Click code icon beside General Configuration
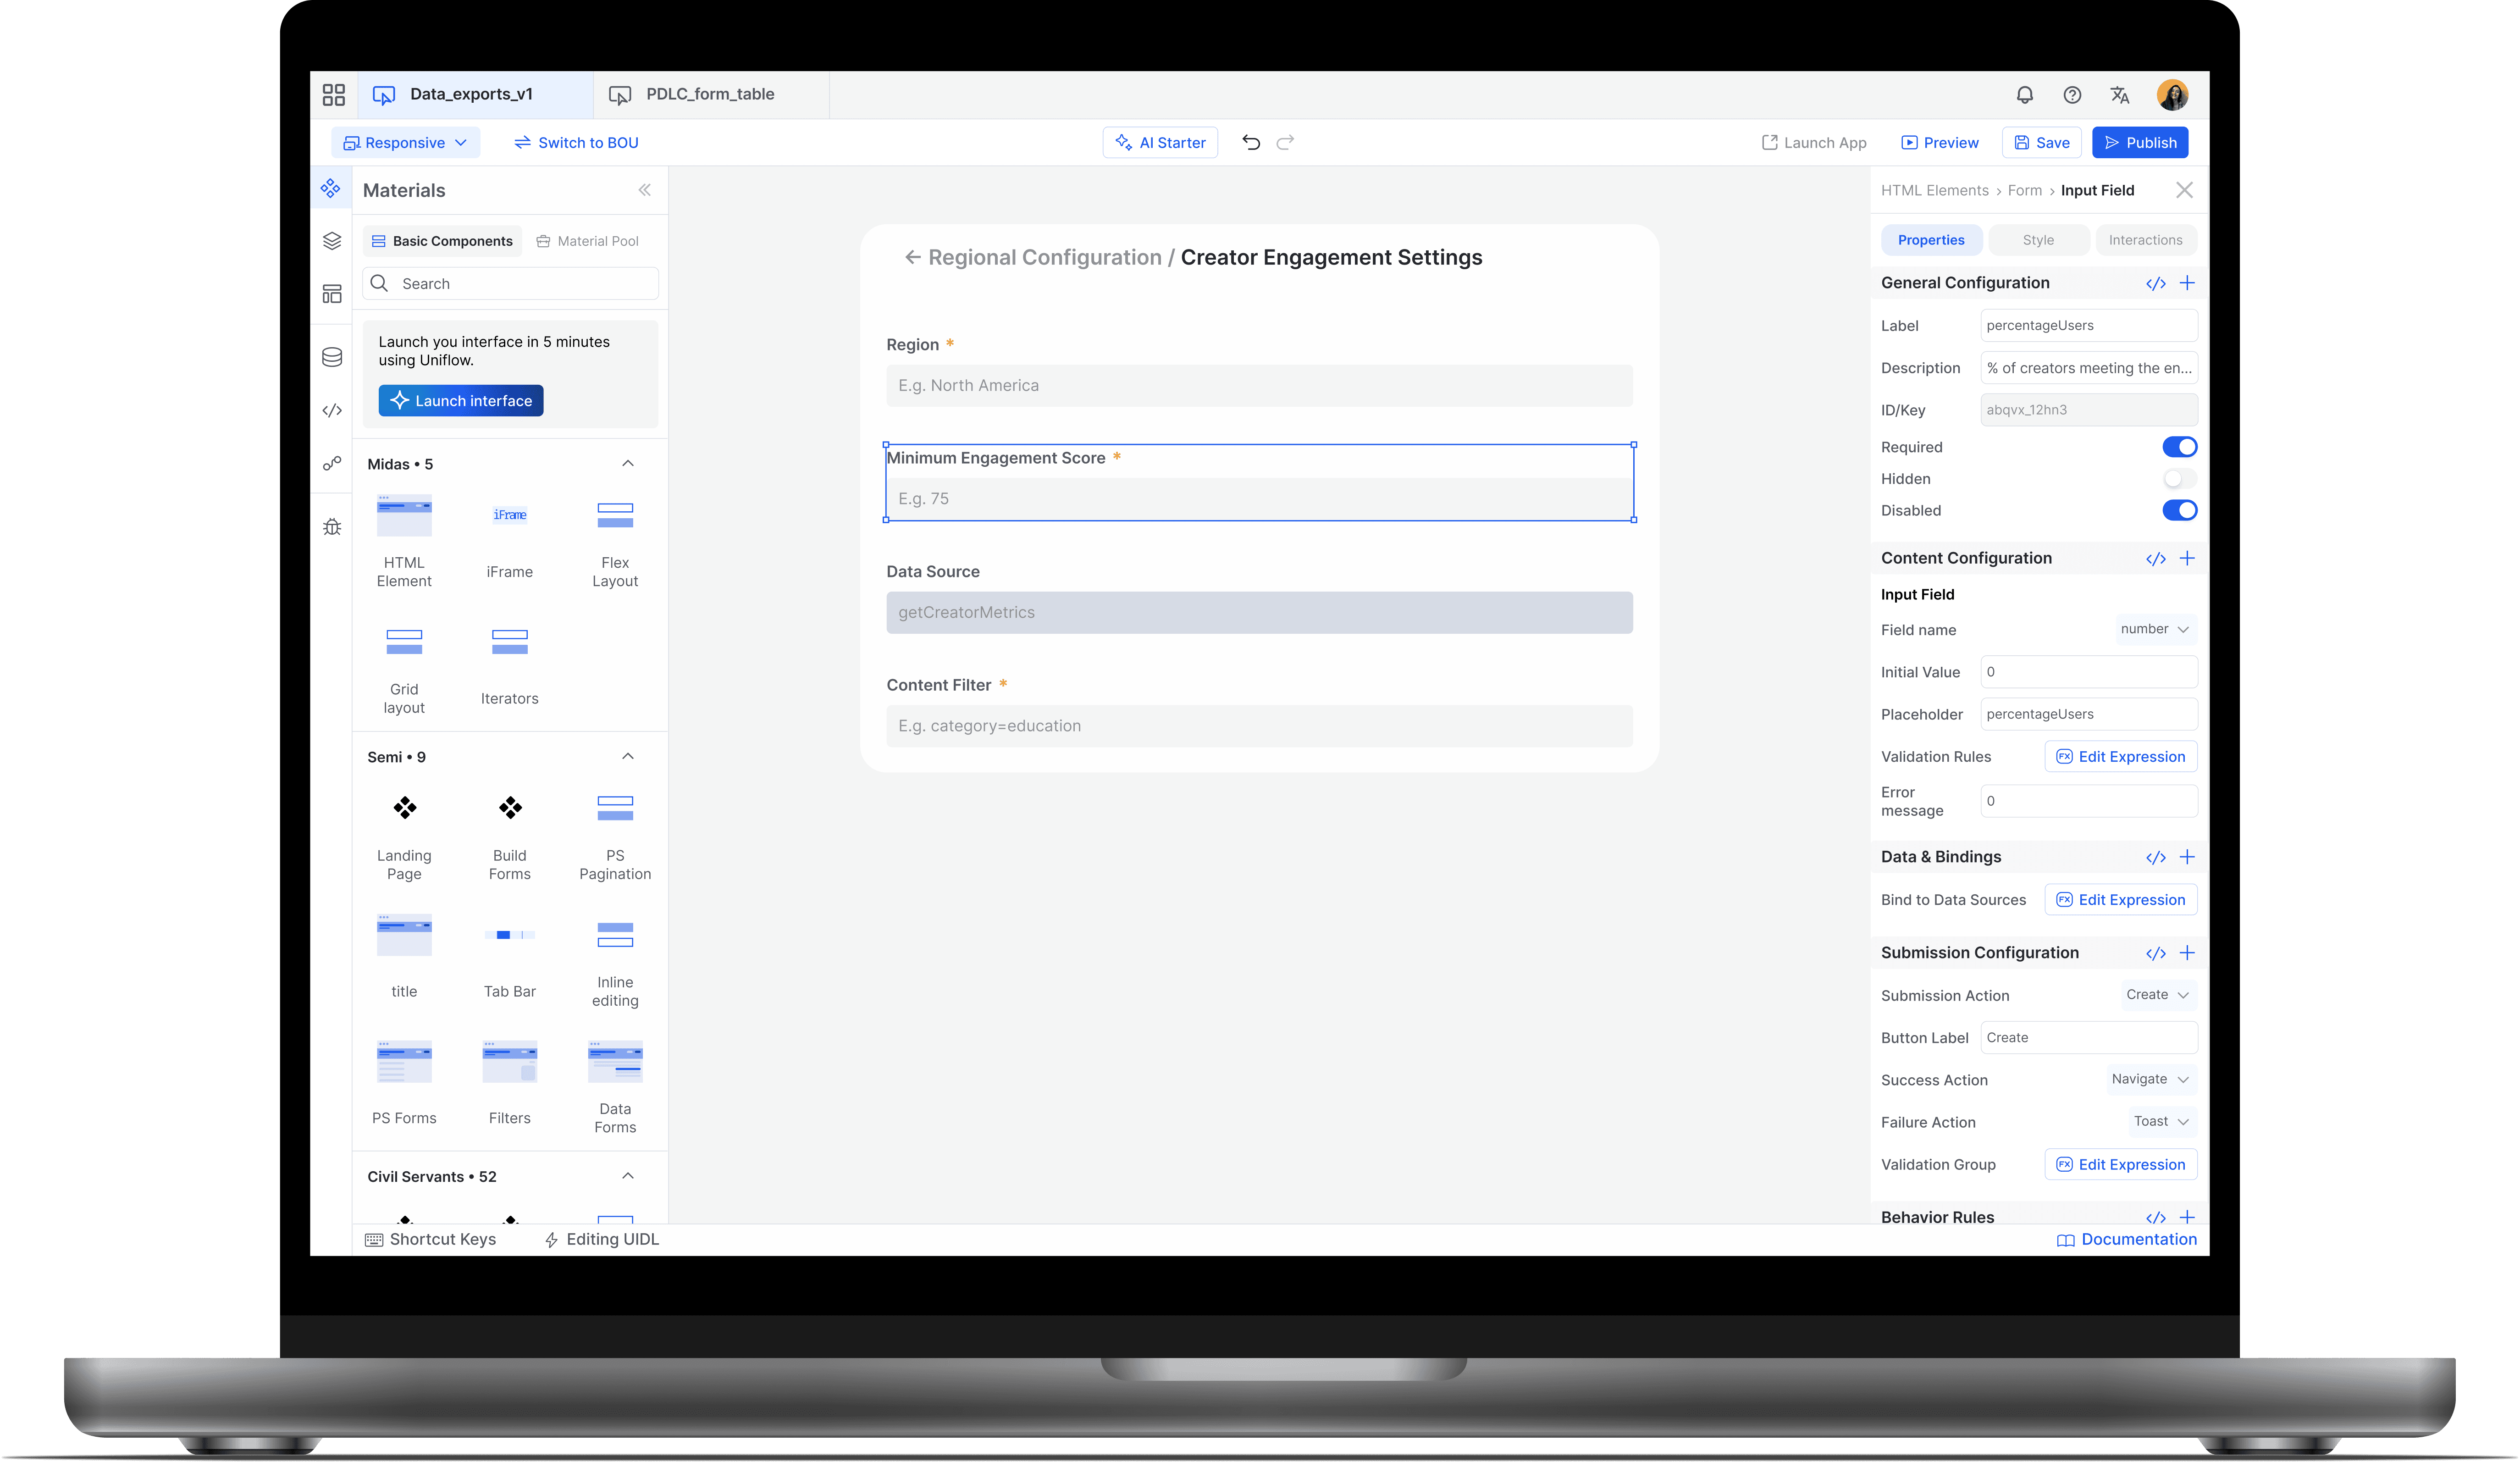This screenshot has height=1462, width=2520. [2155, 283]
